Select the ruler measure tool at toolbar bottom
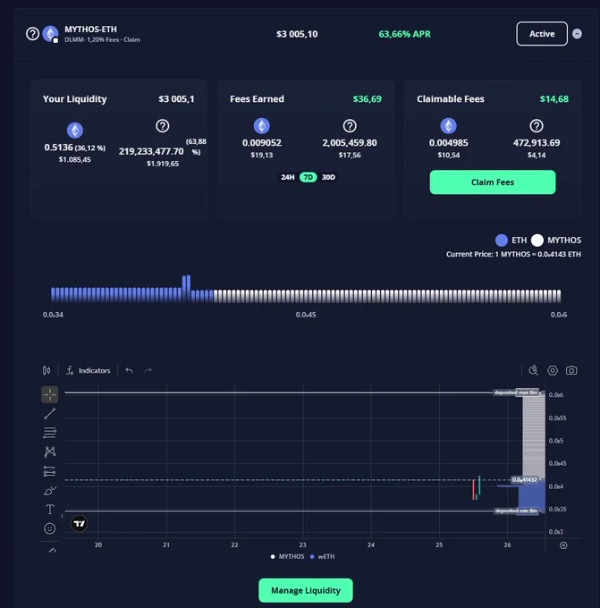 [x=52, y=550]
